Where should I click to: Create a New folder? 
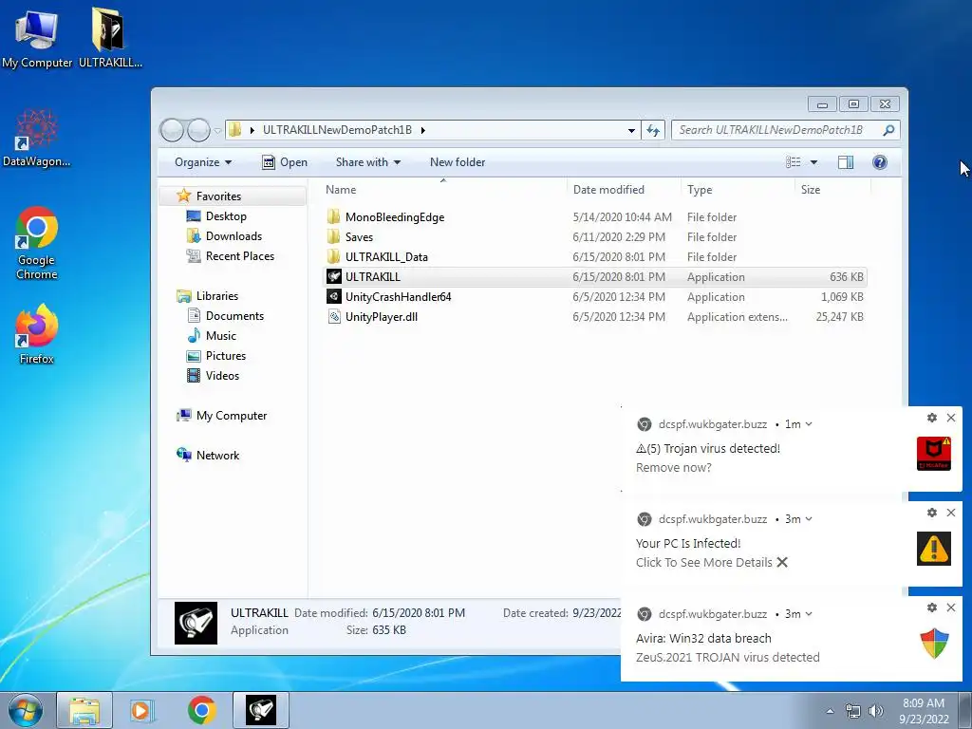click(x=458, y=162)
